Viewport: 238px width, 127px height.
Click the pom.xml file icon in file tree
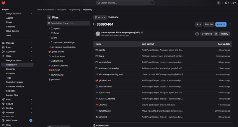click(50, 79)
